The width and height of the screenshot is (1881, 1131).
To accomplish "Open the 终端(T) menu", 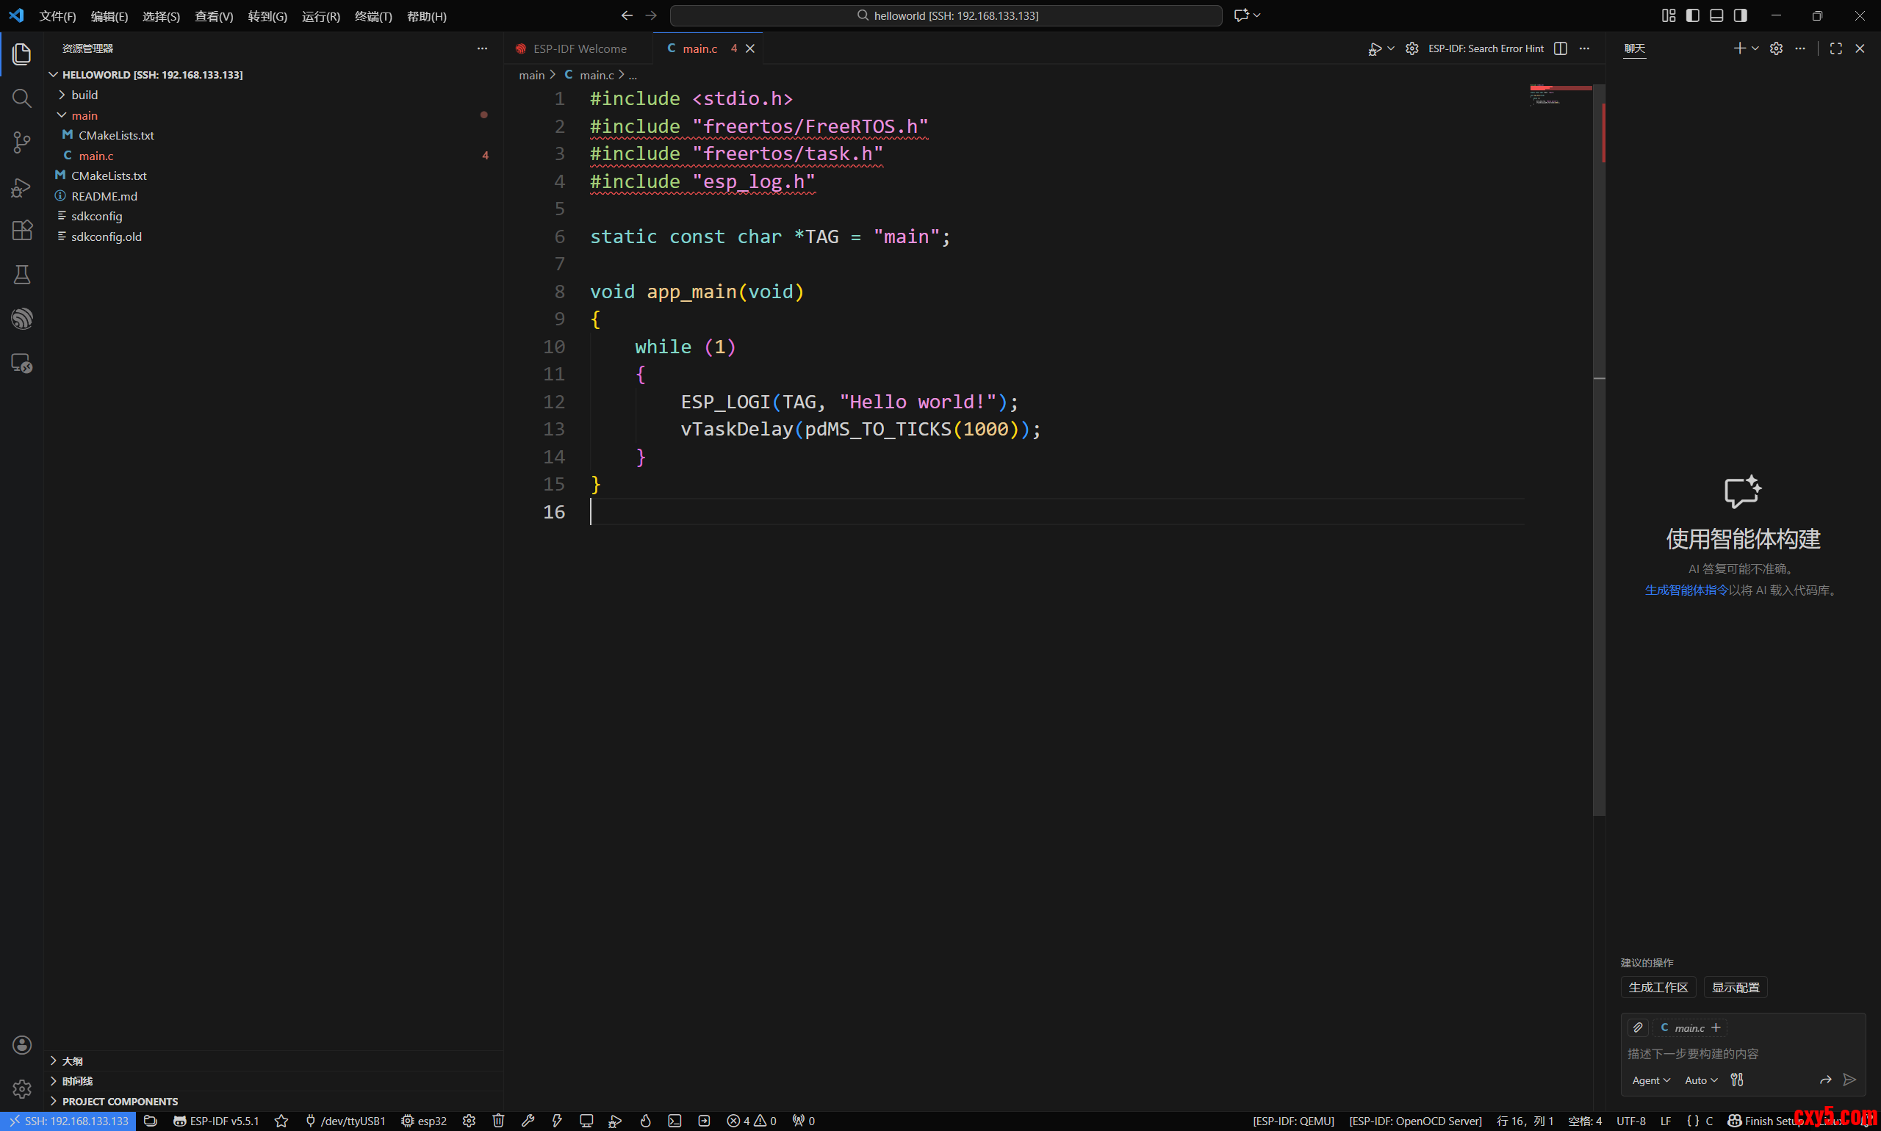I will click(373, 16).
